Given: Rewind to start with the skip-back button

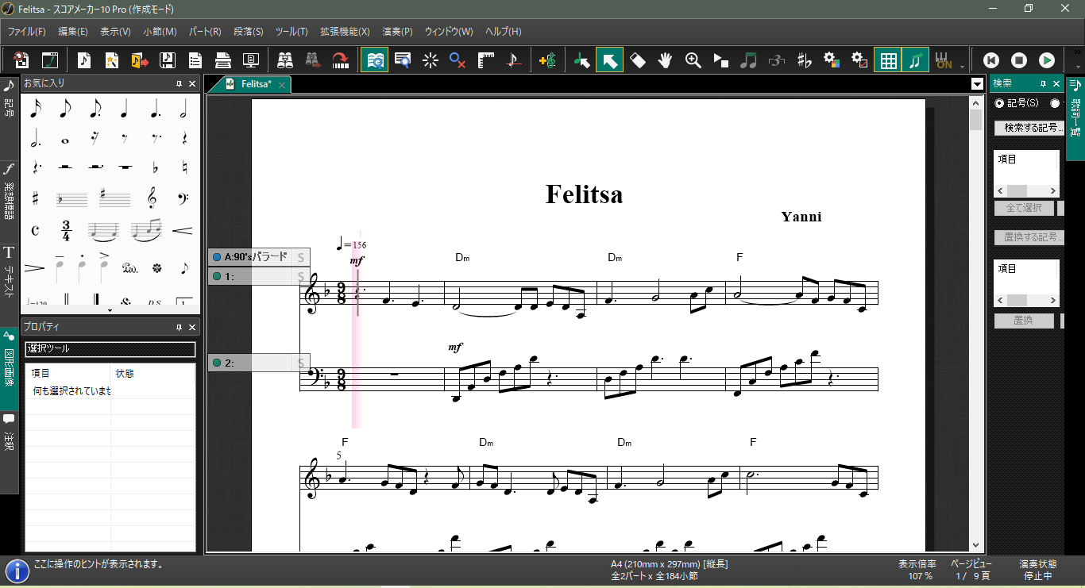Looking at the screenshot, I should pyautogui.click(x=991, y=60).
